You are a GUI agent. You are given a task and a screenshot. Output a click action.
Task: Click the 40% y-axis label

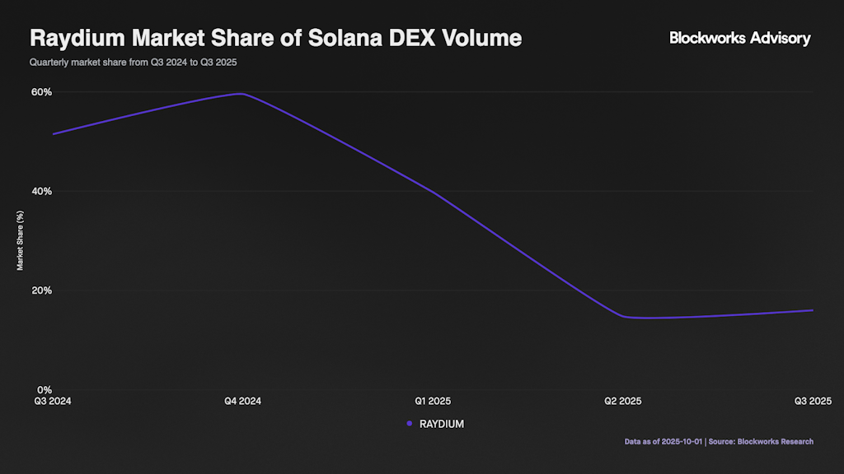[42, 191]
